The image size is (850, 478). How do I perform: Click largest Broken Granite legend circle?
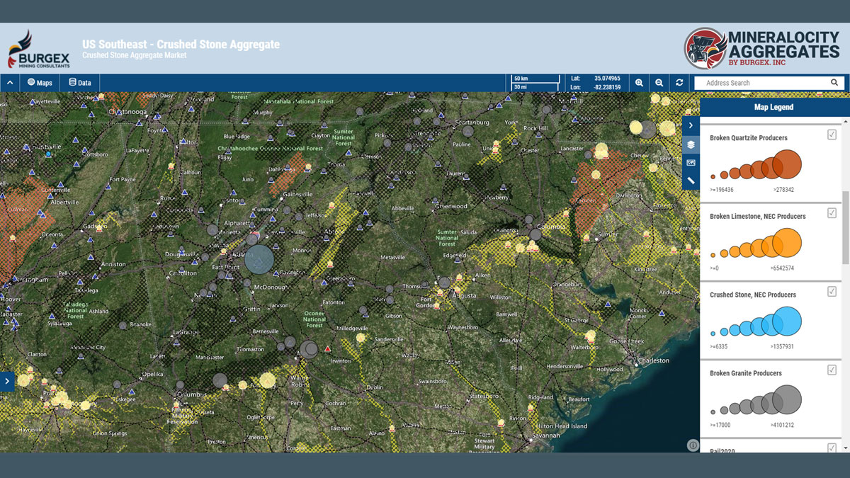pyautogui.click(x=787, y=399)
